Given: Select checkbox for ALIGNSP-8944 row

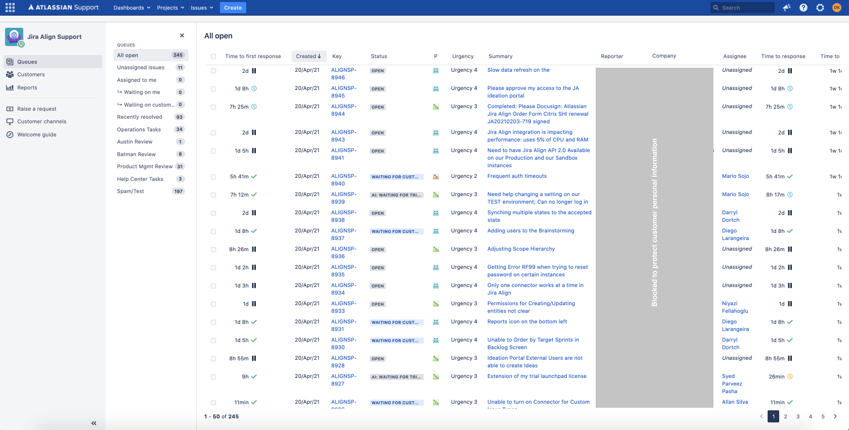Looking at the screenshot, I should point(213,107).
